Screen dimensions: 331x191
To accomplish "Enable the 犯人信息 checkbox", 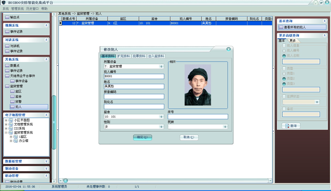I will [284, 46].
